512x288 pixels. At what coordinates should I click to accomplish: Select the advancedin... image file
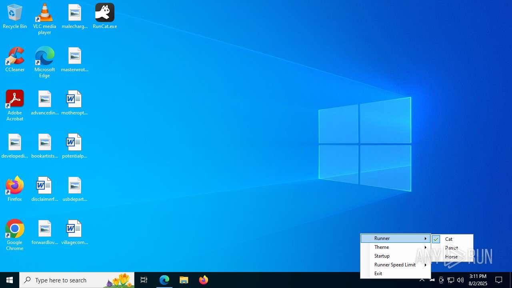point(44,103)
